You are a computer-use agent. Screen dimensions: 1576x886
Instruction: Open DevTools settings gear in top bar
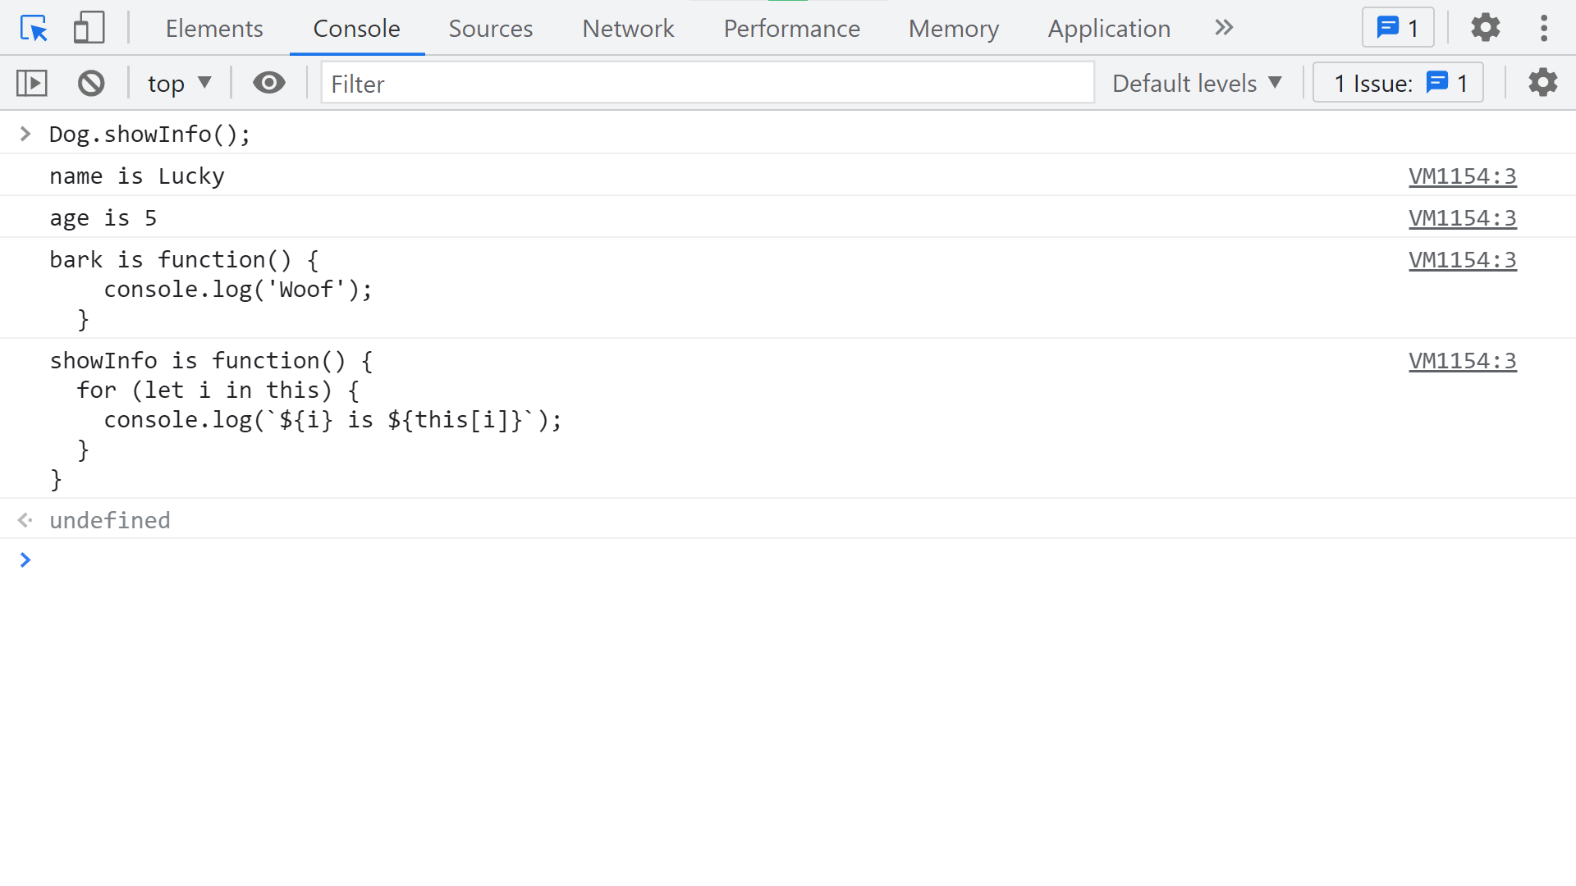point(1485,29)
